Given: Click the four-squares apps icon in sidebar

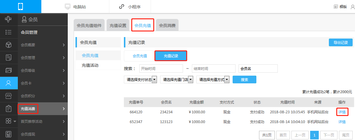Looking at the screenshot, I should pyautogui.click(x=9, y=121).
